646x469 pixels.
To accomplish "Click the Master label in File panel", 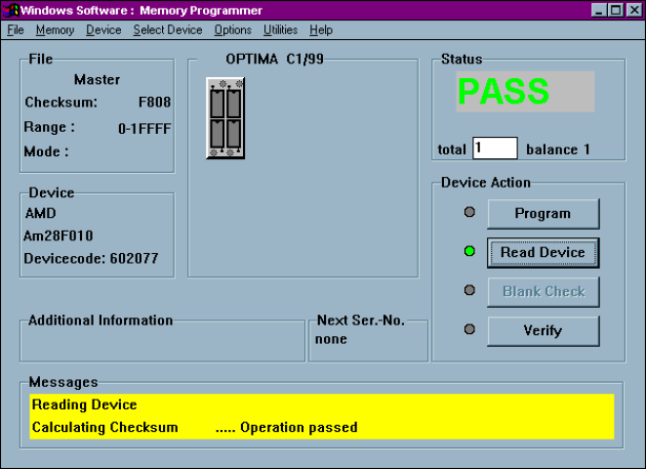I will (x=98, y=79).
